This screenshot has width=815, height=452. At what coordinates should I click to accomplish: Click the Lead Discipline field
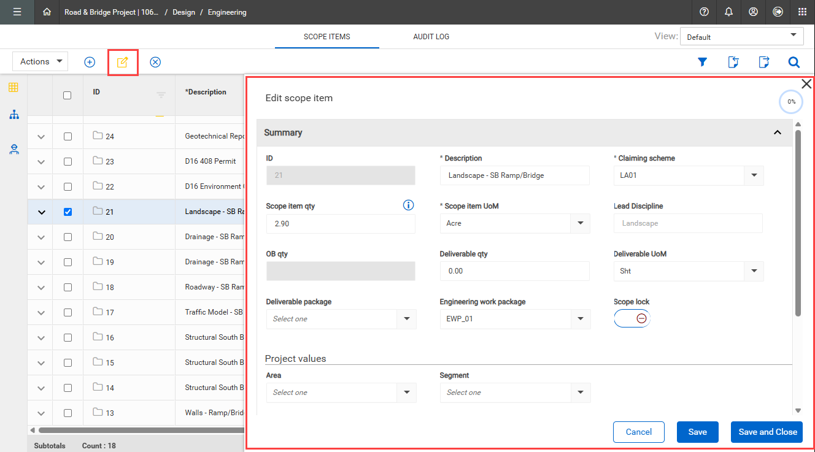pyautogui.click(x=688, y=223)
